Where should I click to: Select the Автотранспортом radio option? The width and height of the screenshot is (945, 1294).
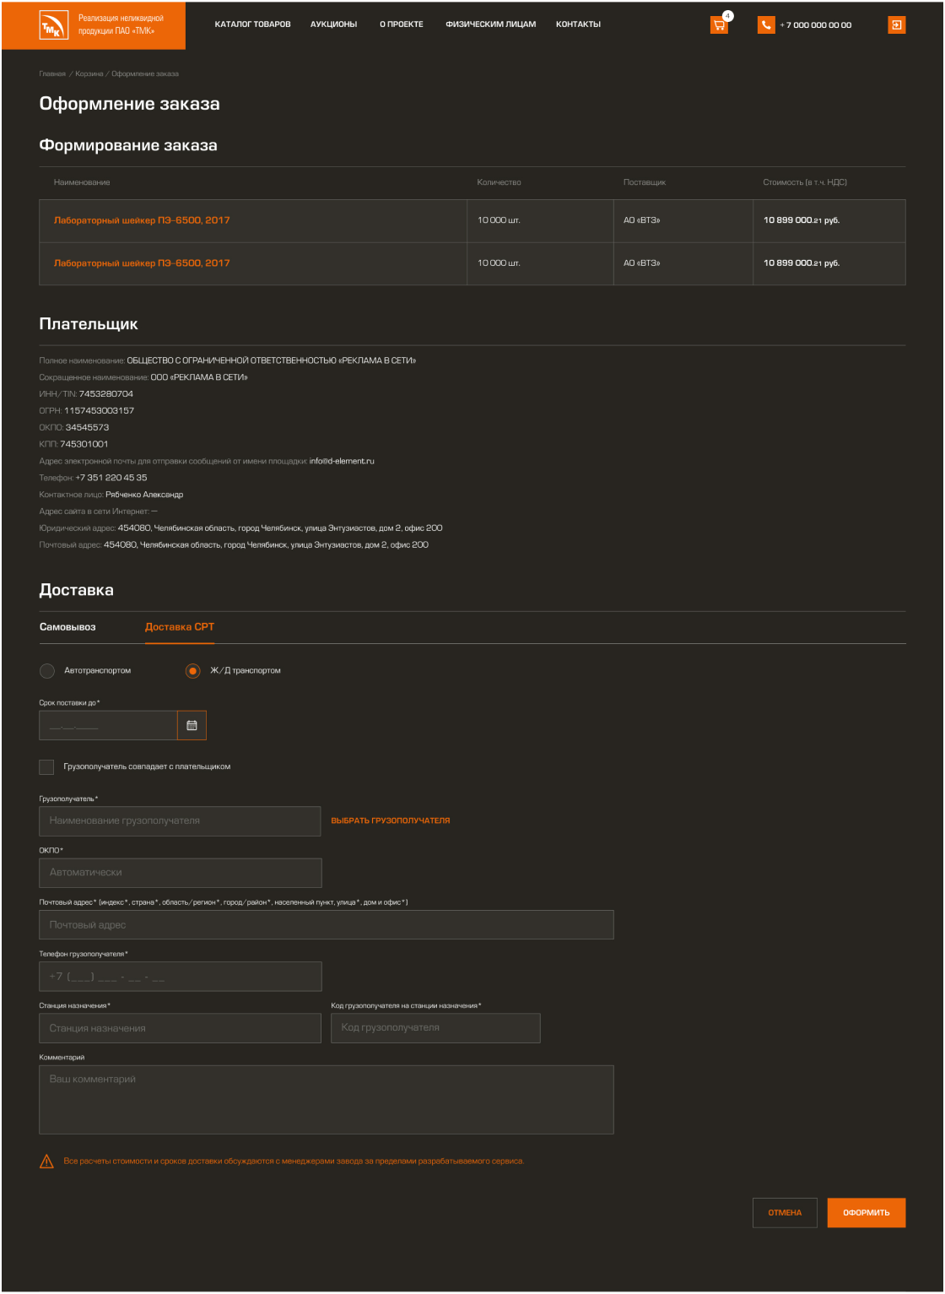point(47,671)
